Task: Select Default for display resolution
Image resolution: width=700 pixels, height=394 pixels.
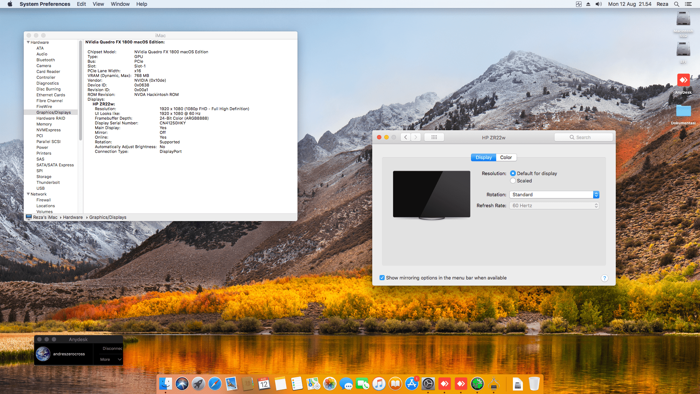Action: pos(513,173)
